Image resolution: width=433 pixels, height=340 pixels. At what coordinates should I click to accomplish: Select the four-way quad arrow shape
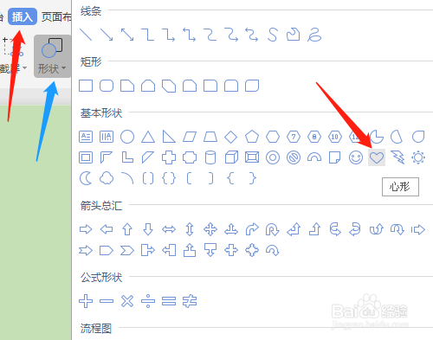pyautogui.click(x=210, y=229)
